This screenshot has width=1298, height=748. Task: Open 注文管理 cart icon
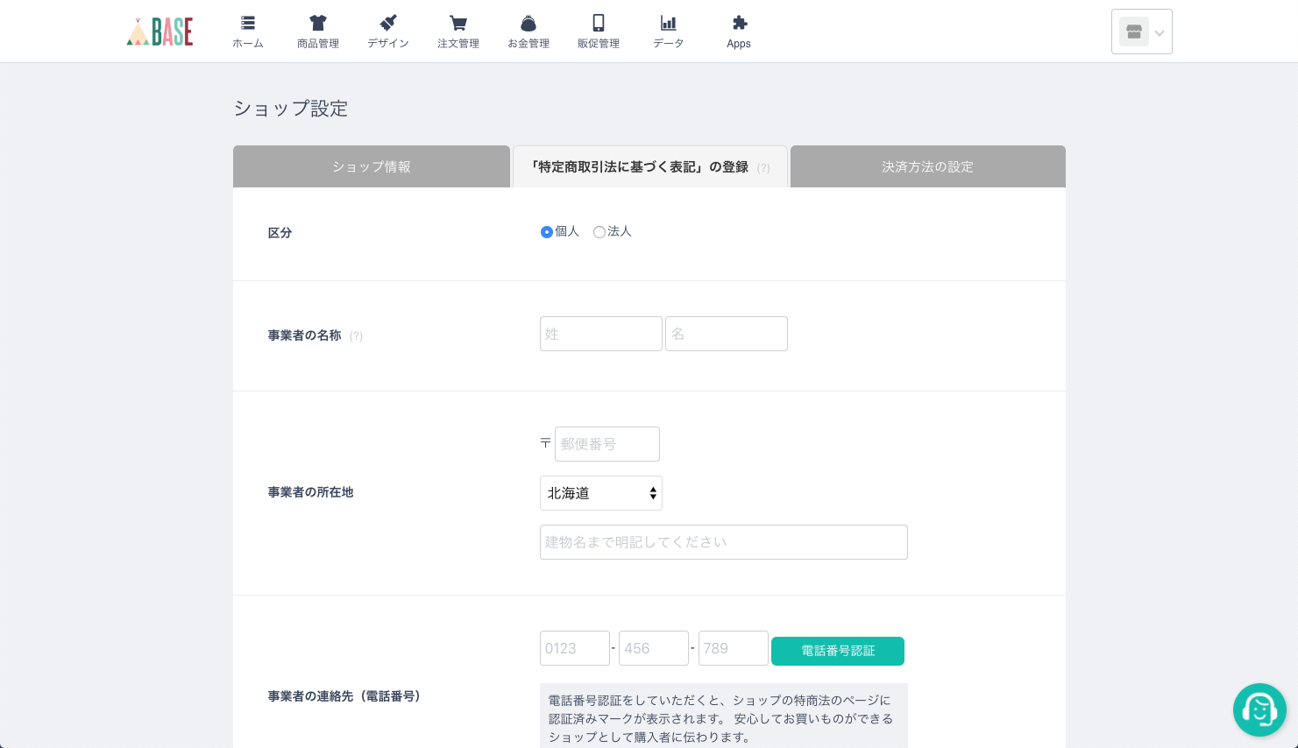coord(458,23)
